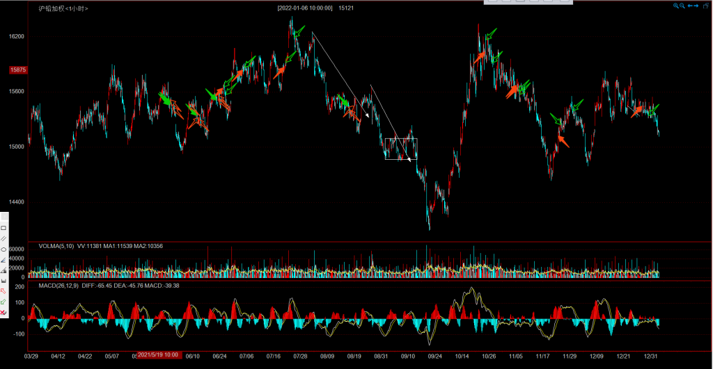This screenshot has width=713, height=369.
Task: Click the 沪铅加权 <1小时> chart title
Action: 63,8
